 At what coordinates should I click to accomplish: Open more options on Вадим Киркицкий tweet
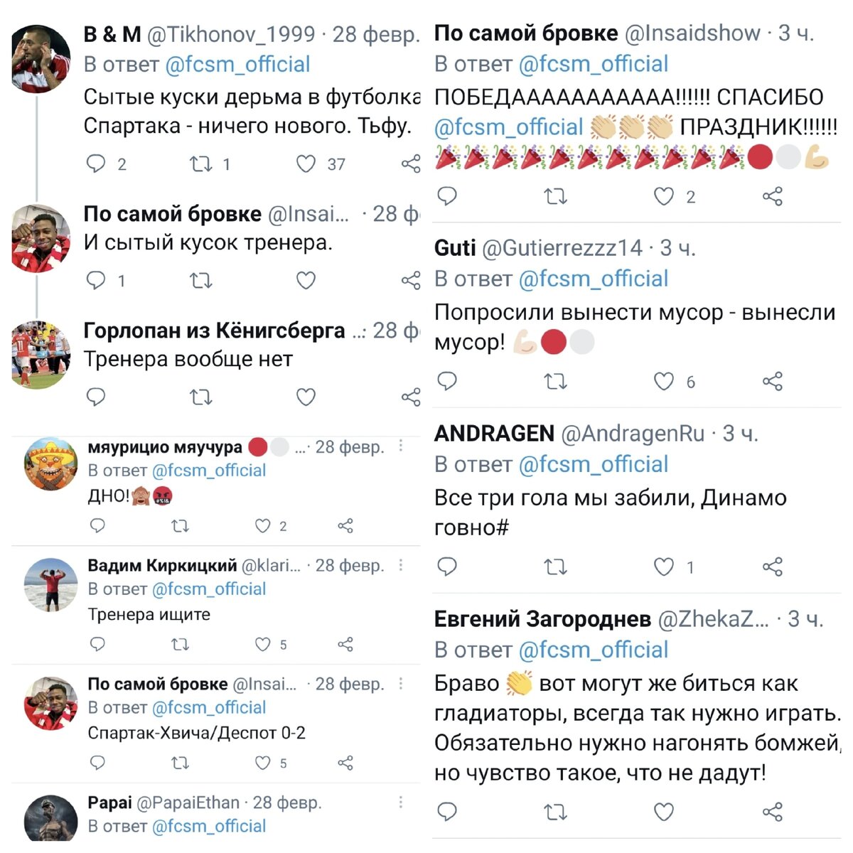point(401,564)
